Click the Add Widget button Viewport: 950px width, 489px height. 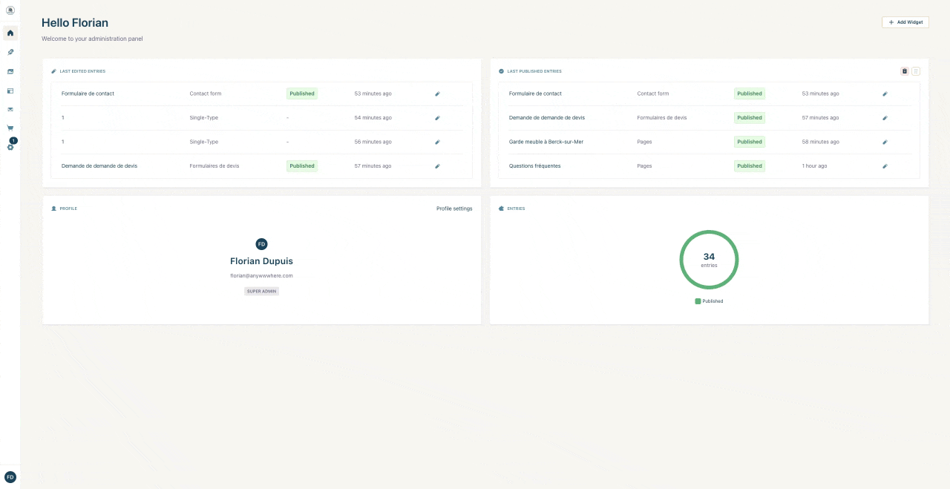pyautogui.click(x=905, y=22)
